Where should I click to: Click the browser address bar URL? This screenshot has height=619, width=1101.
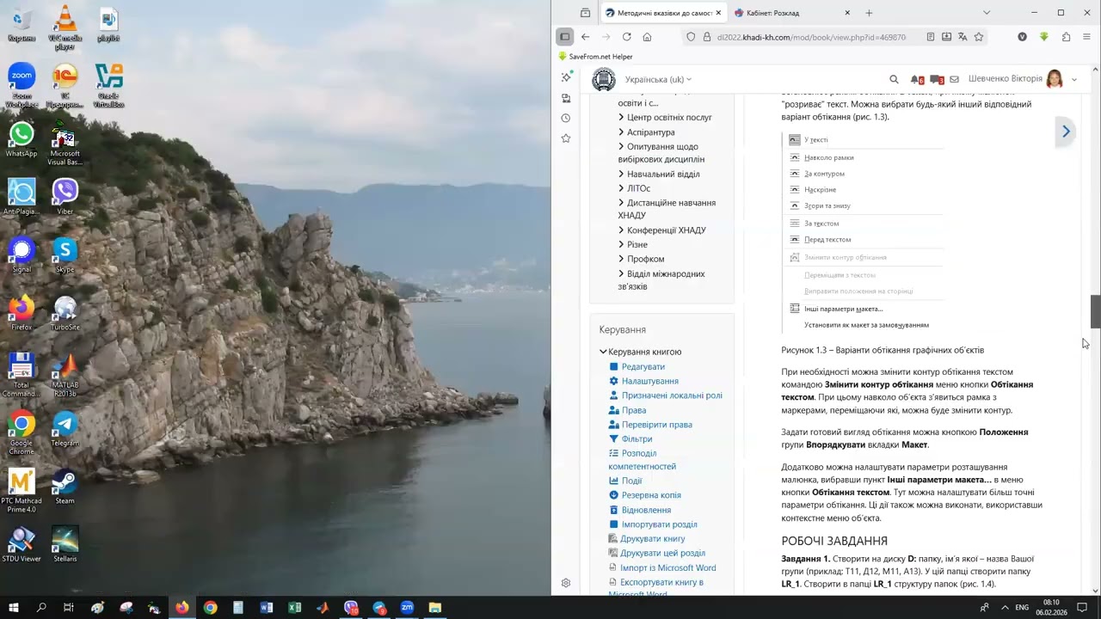[x=811, y=37]
